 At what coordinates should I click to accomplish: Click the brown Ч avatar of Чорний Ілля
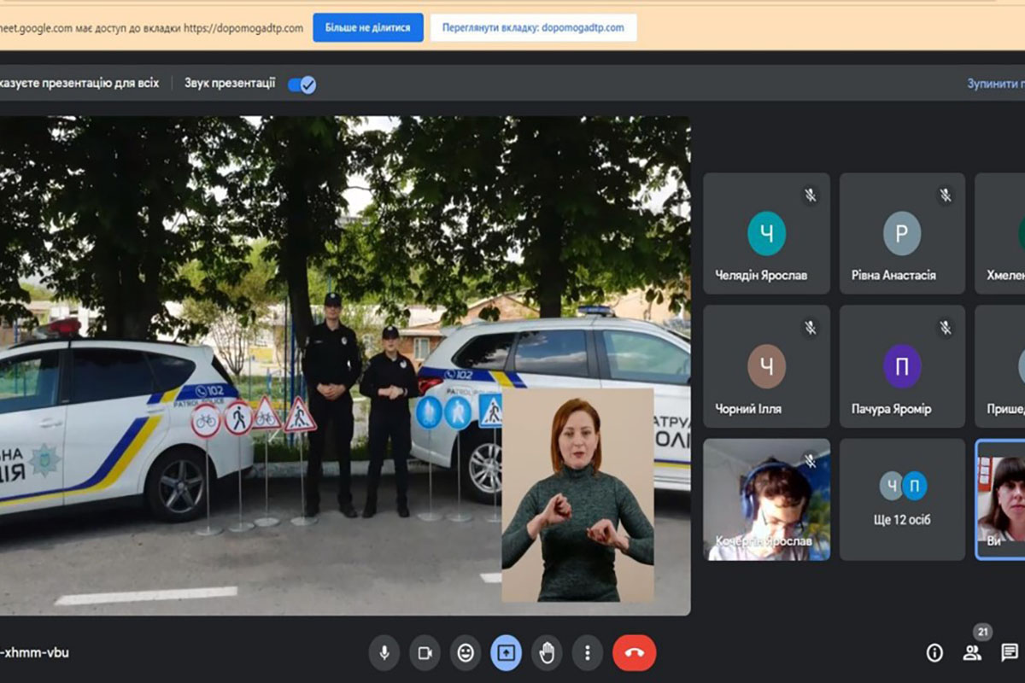pyautogui.click(x=766, y=366)
